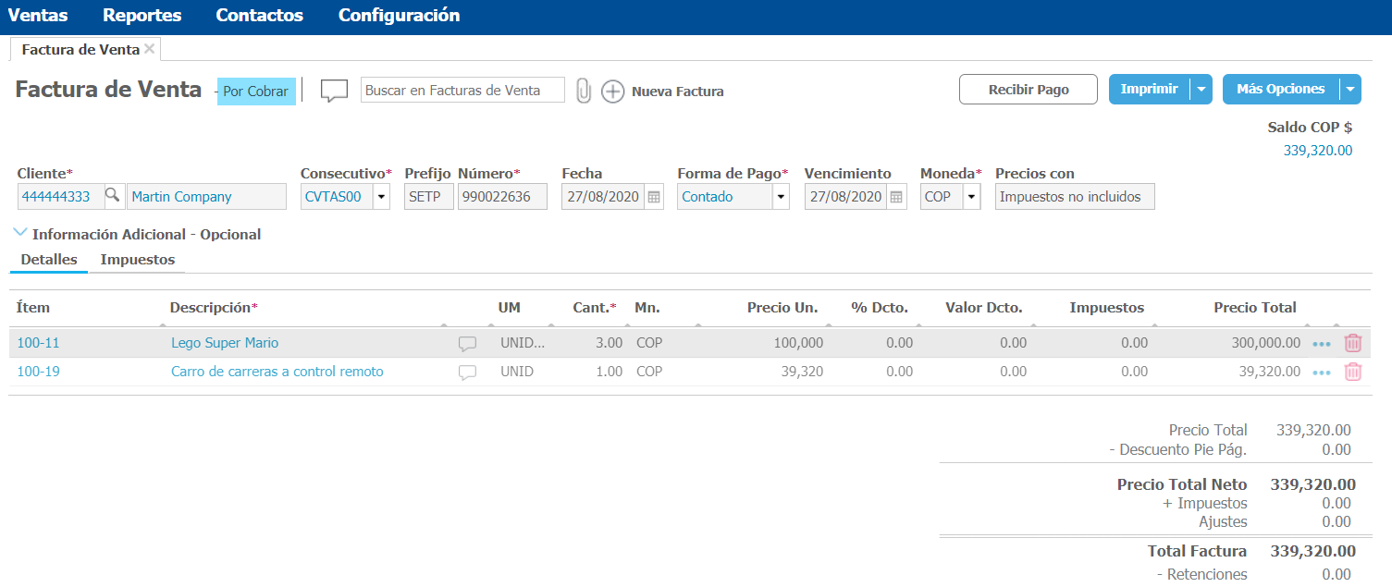Open the Fecha calendar picker icon

[x=654, y=197]
